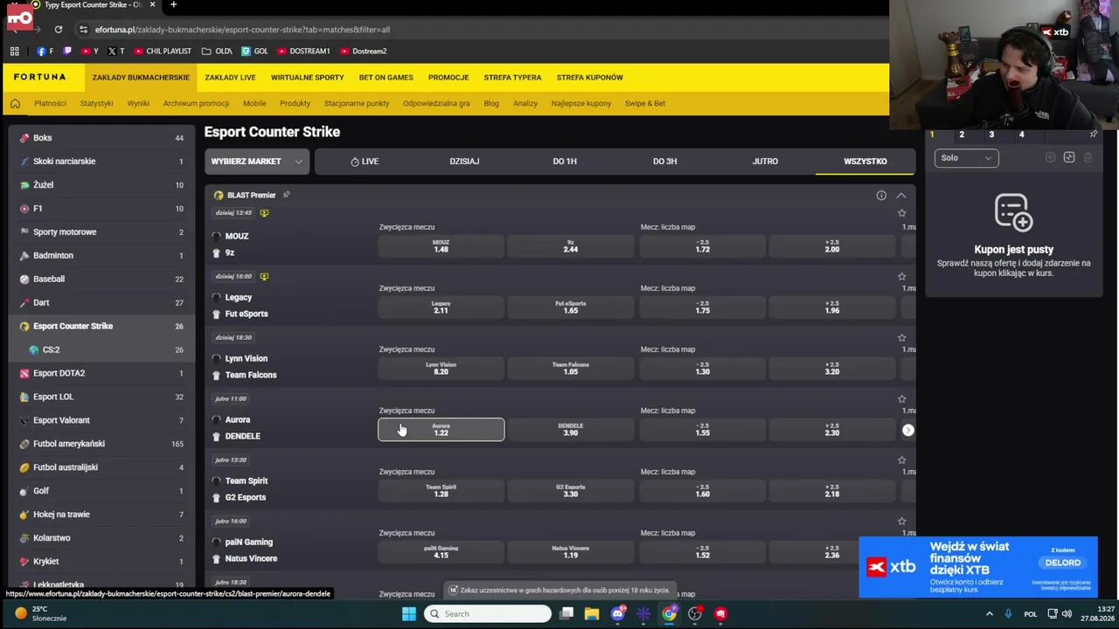Open File Explorer from the taskbar

[592, 613]
